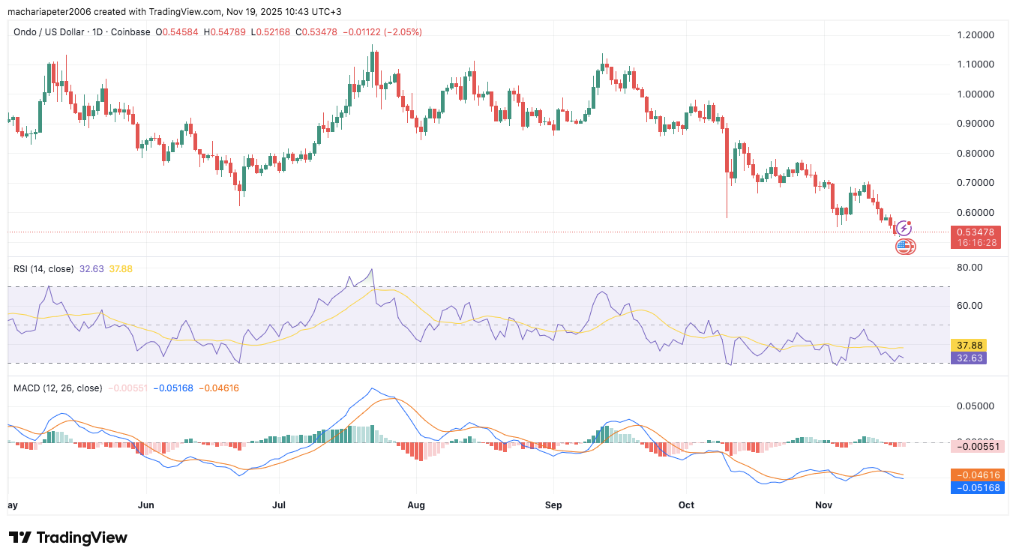Select the Ondo / US Dollar symbol name

tap(49, 32)
